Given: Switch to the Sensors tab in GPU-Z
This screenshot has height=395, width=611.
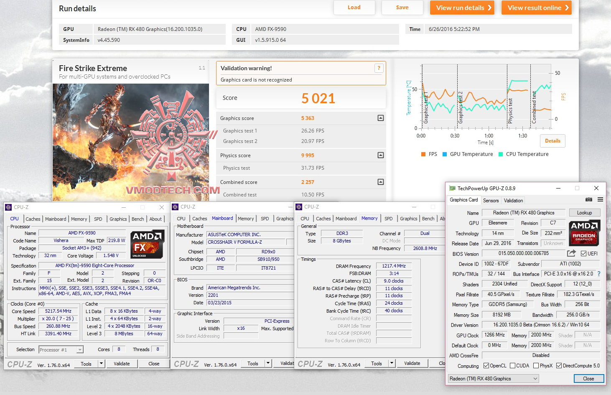Looking at the screenshot, I should 491,201.
